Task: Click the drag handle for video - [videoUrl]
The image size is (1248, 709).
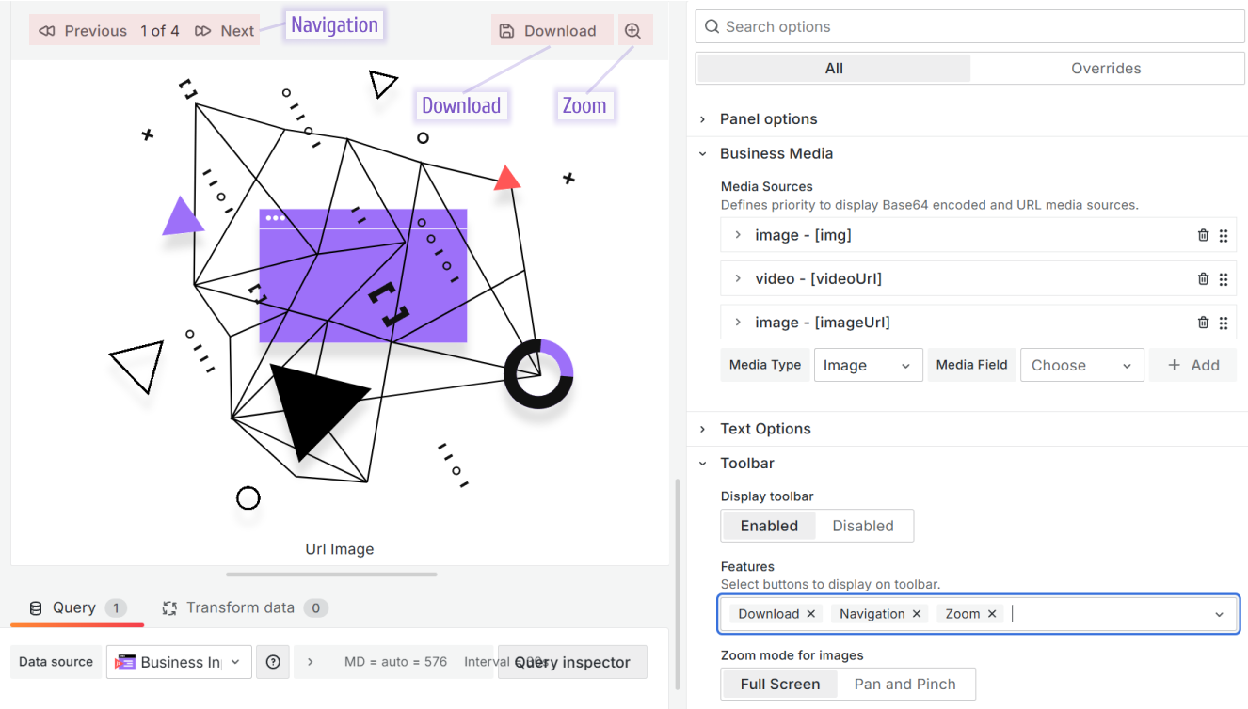Action: click(1224, 278)
